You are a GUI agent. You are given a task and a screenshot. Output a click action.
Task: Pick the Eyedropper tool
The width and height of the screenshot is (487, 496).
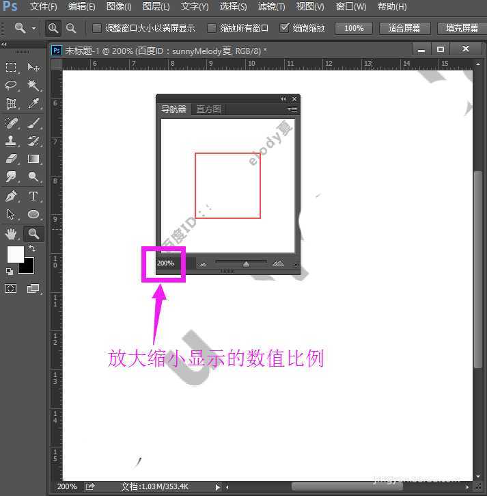pos(33,104)
